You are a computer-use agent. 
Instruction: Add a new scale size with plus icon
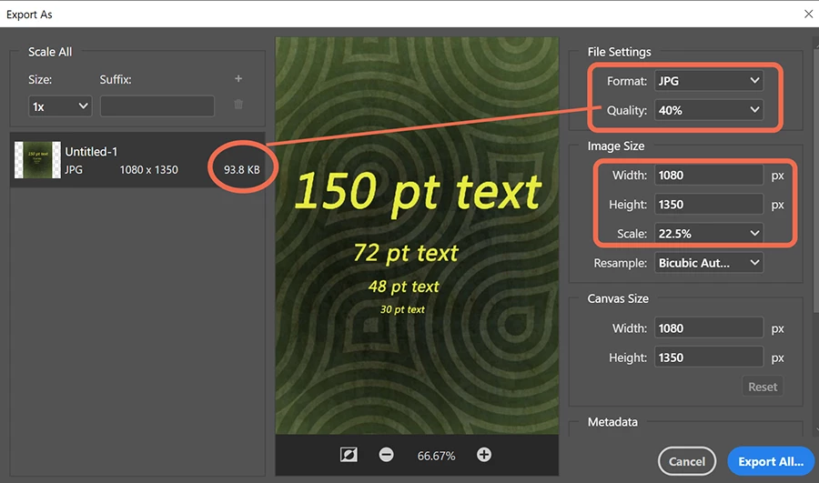[238, 78]
